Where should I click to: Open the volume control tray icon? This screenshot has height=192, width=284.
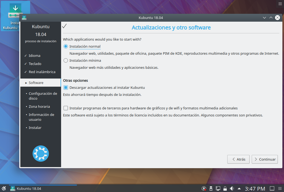[x=232, y=188]
